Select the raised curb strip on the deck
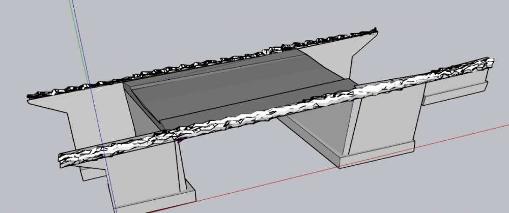The image size is (509, 213). tap(214, 70)
